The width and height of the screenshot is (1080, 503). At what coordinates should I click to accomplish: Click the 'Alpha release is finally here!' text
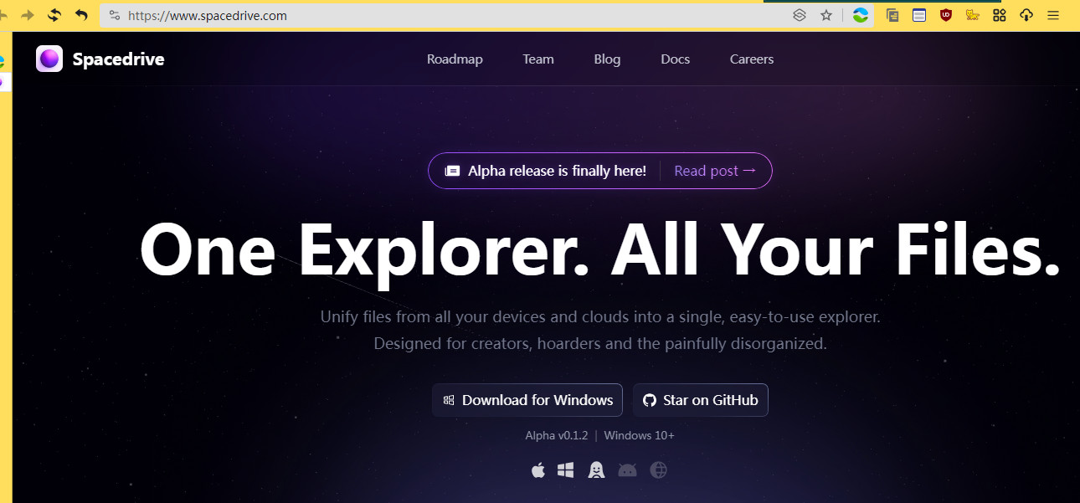pos(557,171)
